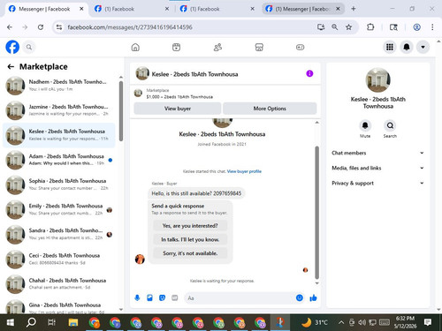Open Sandra townhouse conversation
Image resolution: width=442 pixels, height=331 pixels.
click(59, 234)
